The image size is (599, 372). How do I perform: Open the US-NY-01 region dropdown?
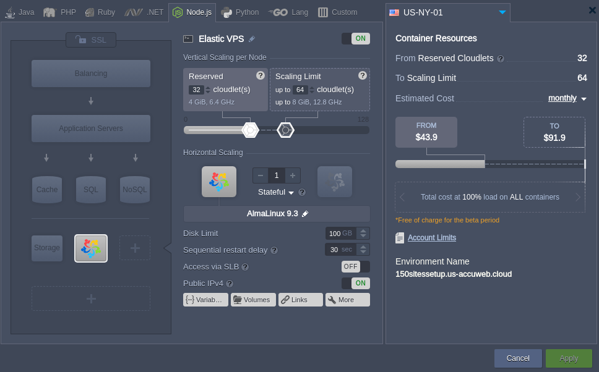[x=502, y=12]
